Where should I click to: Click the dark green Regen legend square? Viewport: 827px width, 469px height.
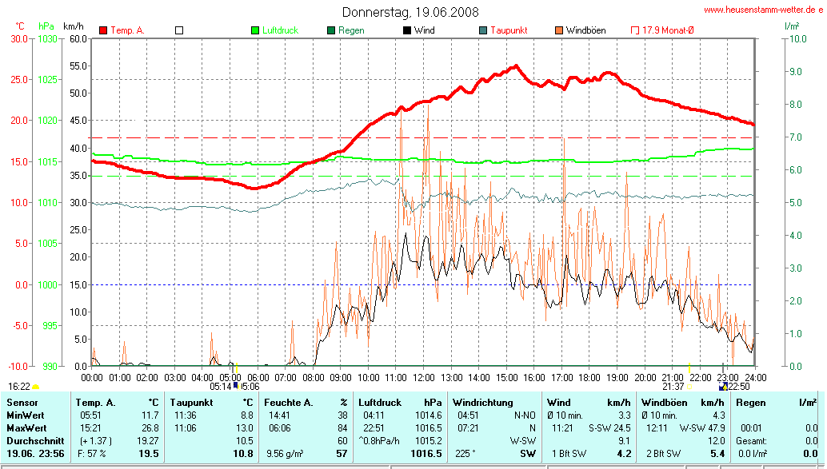coord(331,30)
